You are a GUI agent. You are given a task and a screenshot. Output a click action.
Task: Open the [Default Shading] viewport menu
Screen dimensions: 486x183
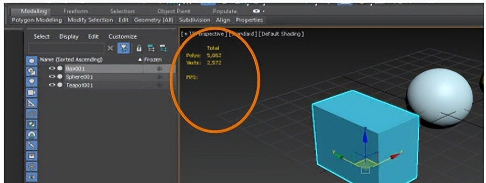pyautogui.click(x=281, y=34)
